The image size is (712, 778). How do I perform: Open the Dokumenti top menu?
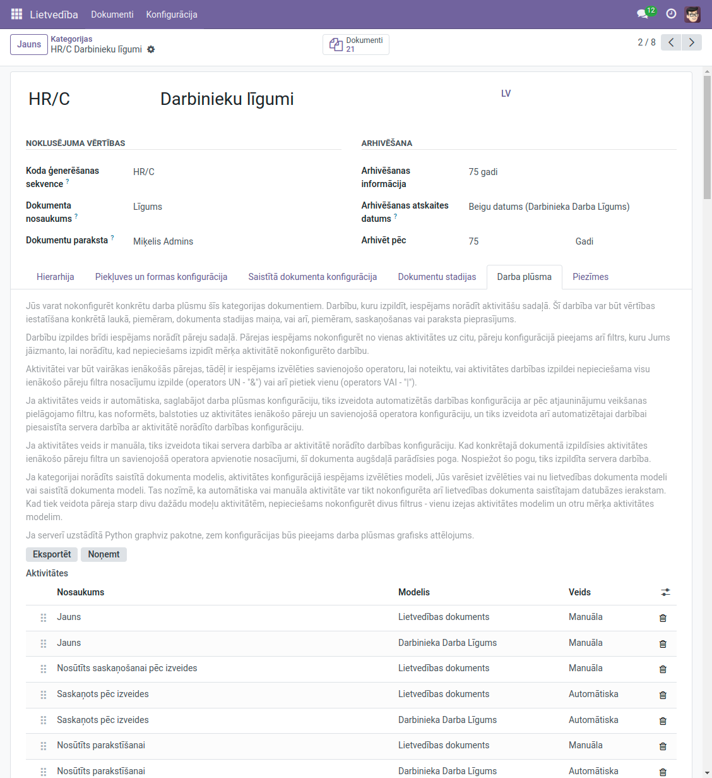112,14
